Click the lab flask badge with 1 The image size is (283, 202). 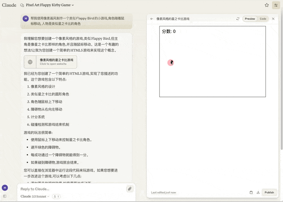coord(56,196)
